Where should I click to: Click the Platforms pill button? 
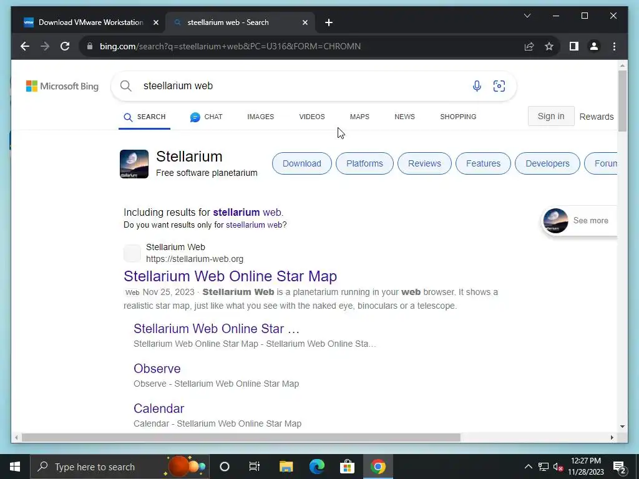(364, 164)
